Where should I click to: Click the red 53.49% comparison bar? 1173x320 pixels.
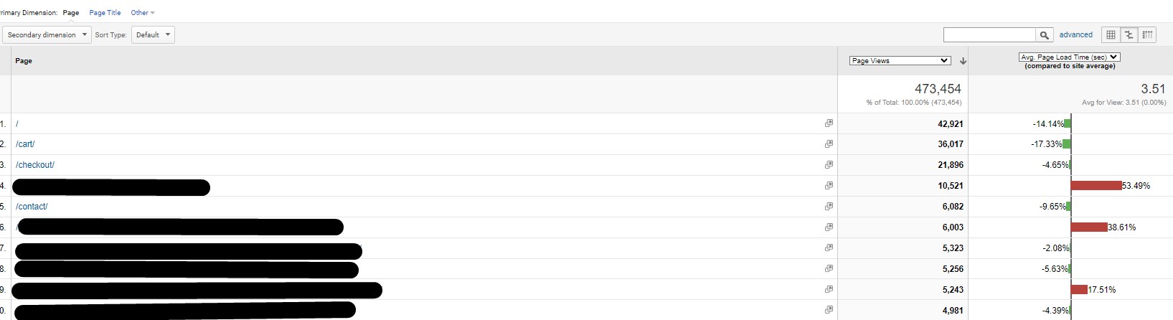(1096, 185)
